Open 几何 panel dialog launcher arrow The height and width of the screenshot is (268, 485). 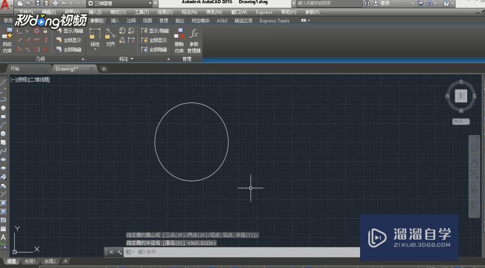(x=83, y=59)
